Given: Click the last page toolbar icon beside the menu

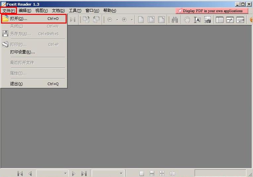Looking at the screenshot, I should [73, 20].
